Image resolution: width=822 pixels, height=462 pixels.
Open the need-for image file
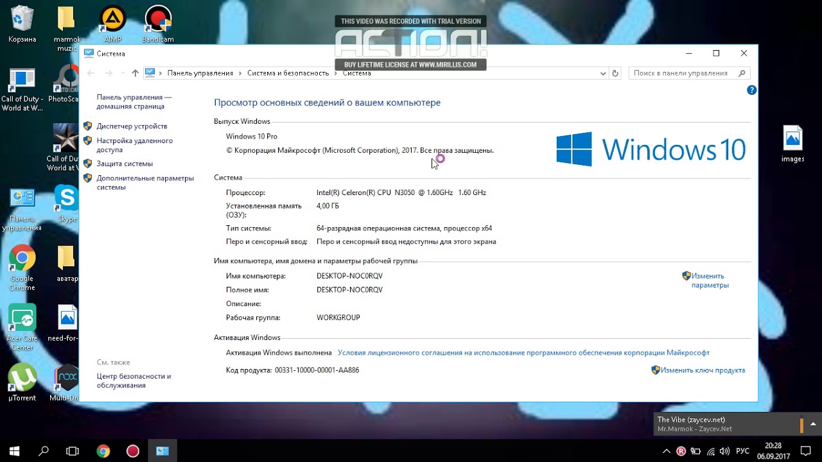coord(67,323)
